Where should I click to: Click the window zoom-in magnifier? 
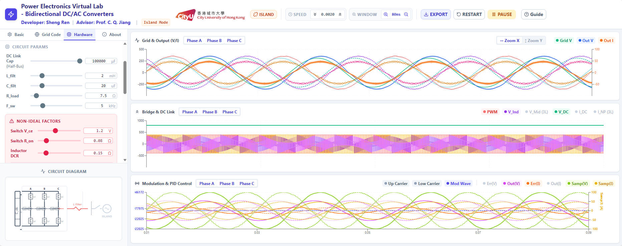[386, 14]
